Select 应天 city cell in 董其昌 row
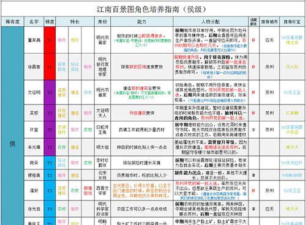This screenshot has height=225, width=306. pos(269,40)
